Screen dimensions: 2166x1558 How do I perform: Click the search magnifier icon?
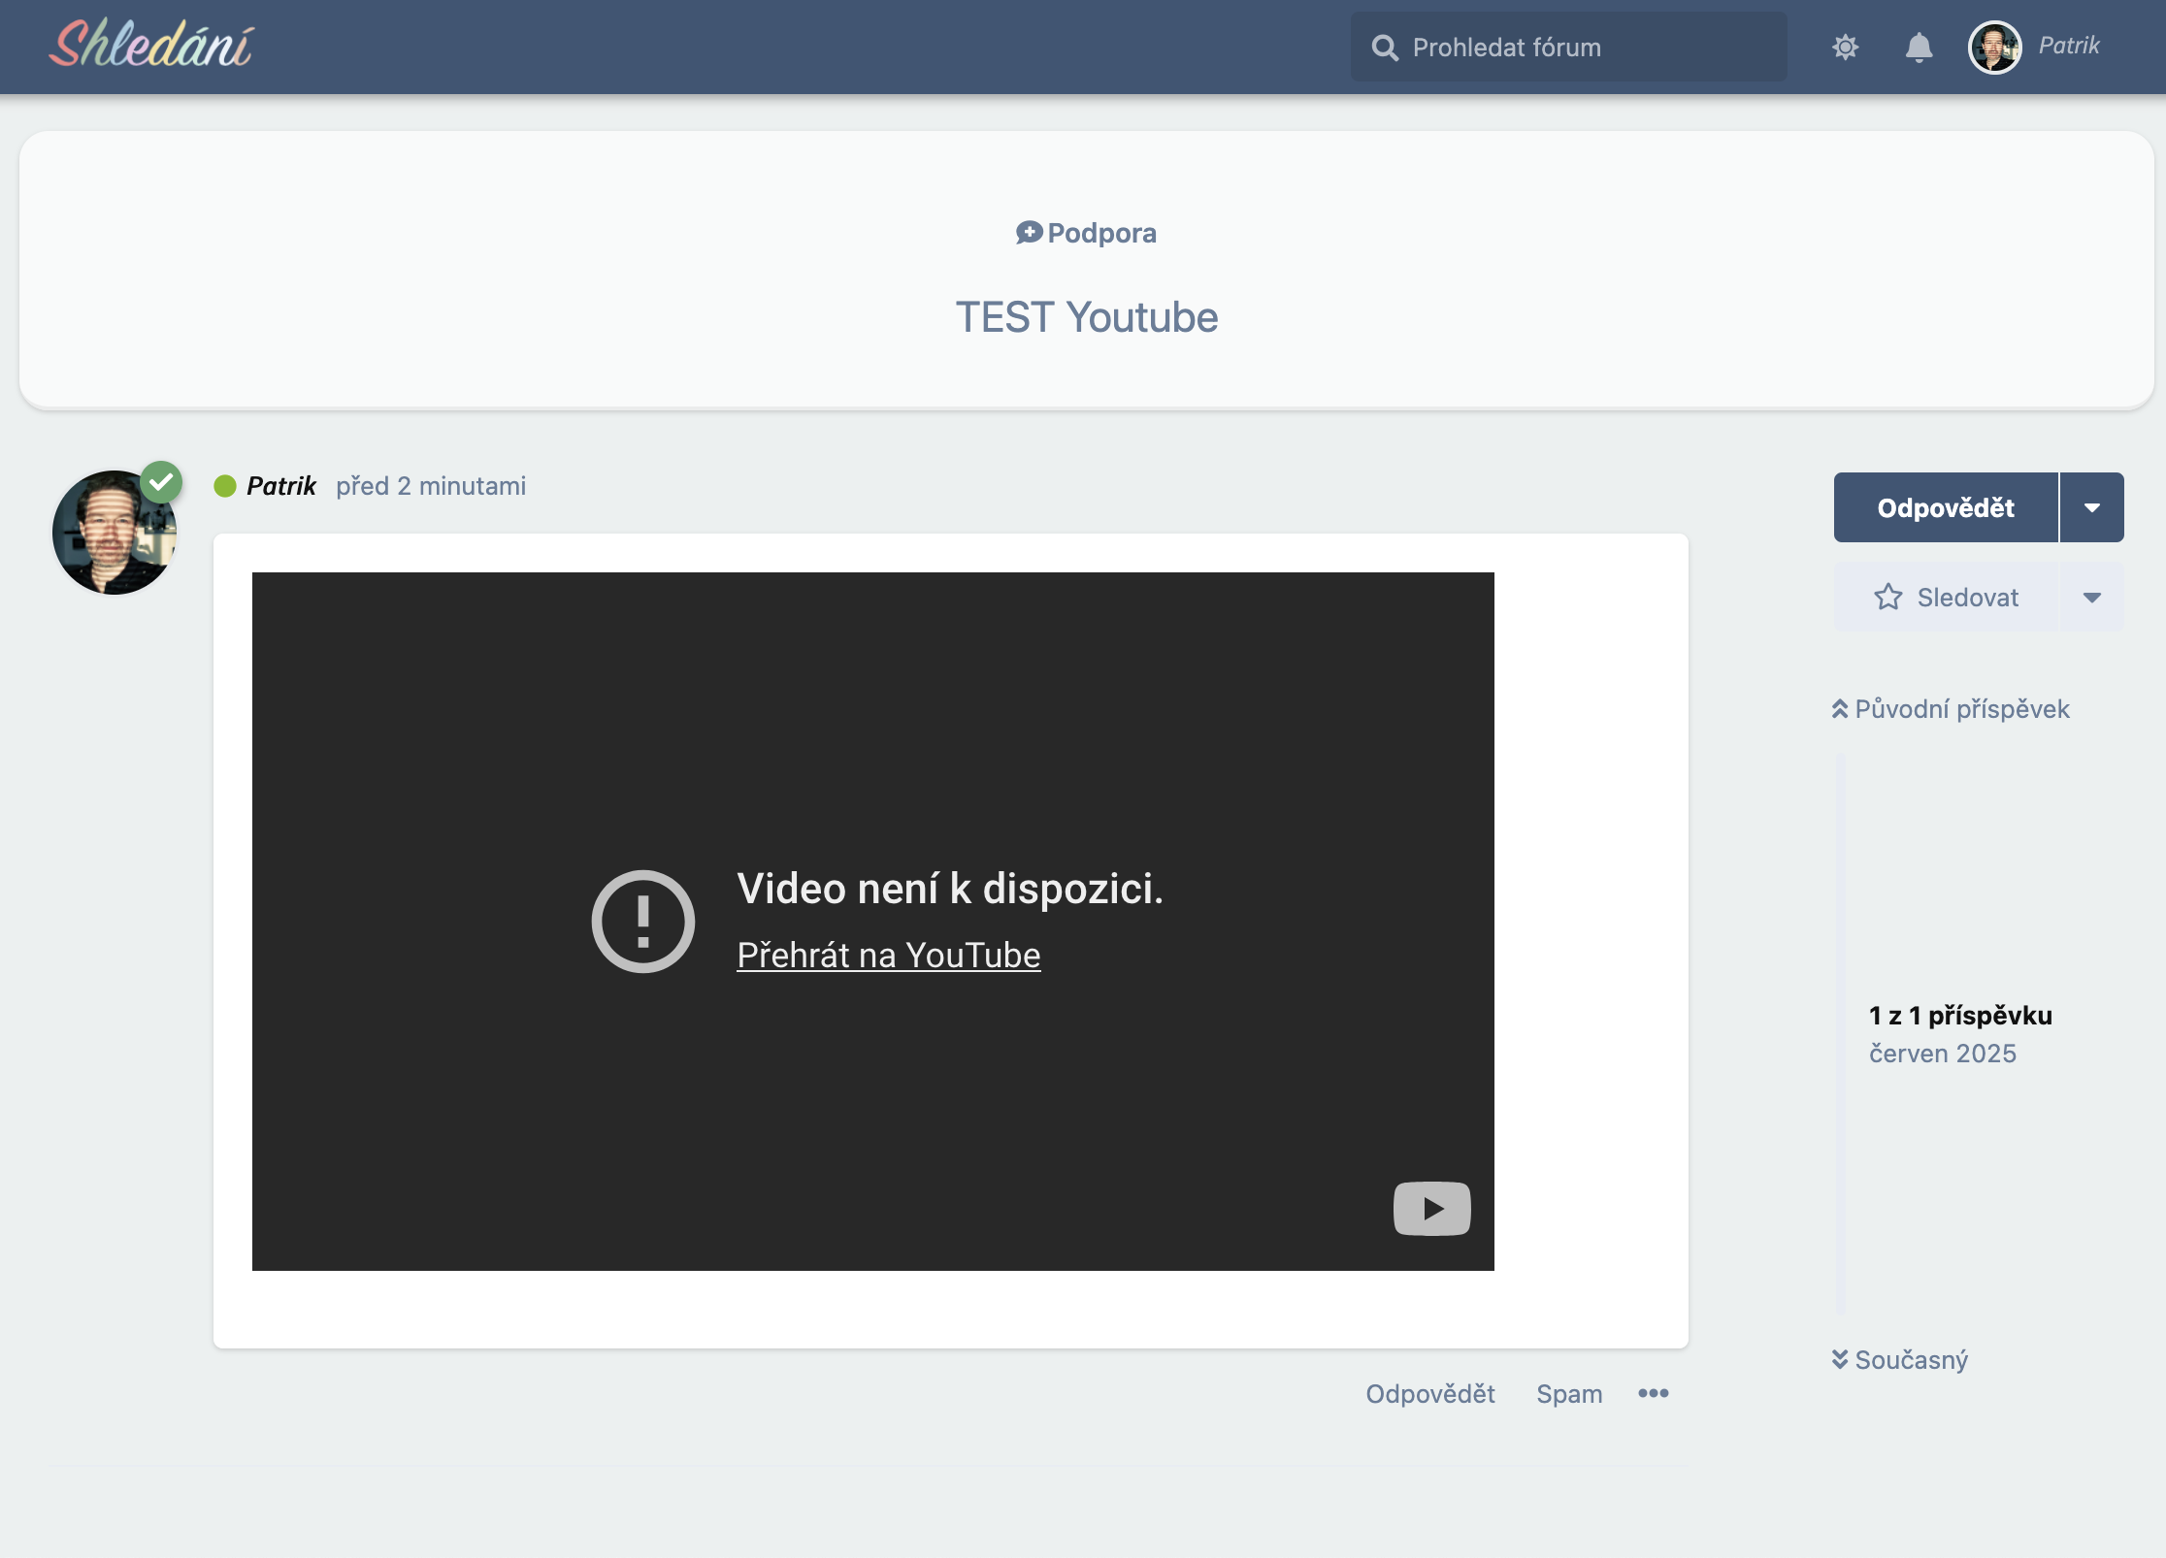(x=1385, y=48)
